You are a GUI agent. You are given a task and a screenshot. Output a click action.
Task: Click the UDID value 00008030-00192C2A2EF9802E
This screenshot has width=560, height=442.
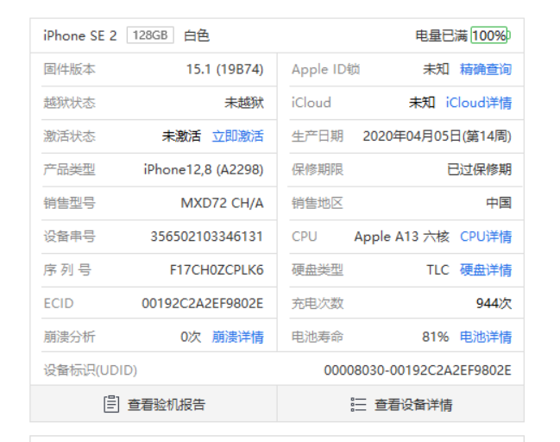418,370
